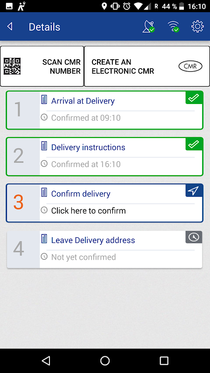
Task: Open settings via the gear icon
Action: (197, 27)
